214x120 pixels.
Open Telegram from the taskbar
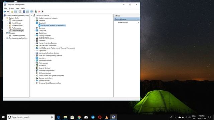tap(93, 117)
